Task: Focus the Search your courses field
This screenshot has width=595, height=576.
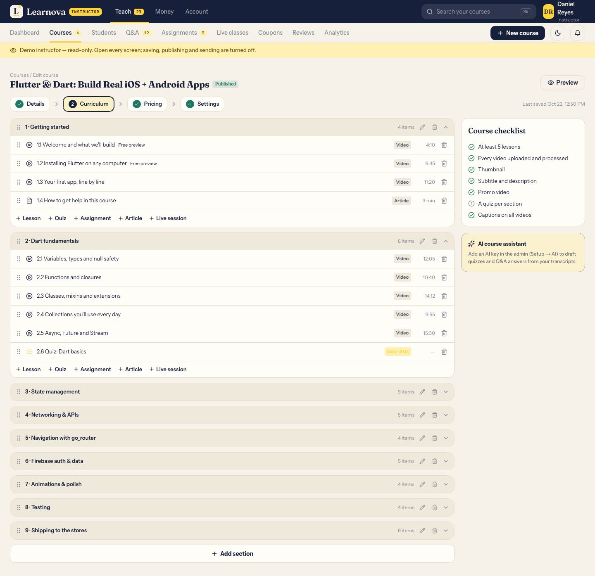Action: click(479, 12)
